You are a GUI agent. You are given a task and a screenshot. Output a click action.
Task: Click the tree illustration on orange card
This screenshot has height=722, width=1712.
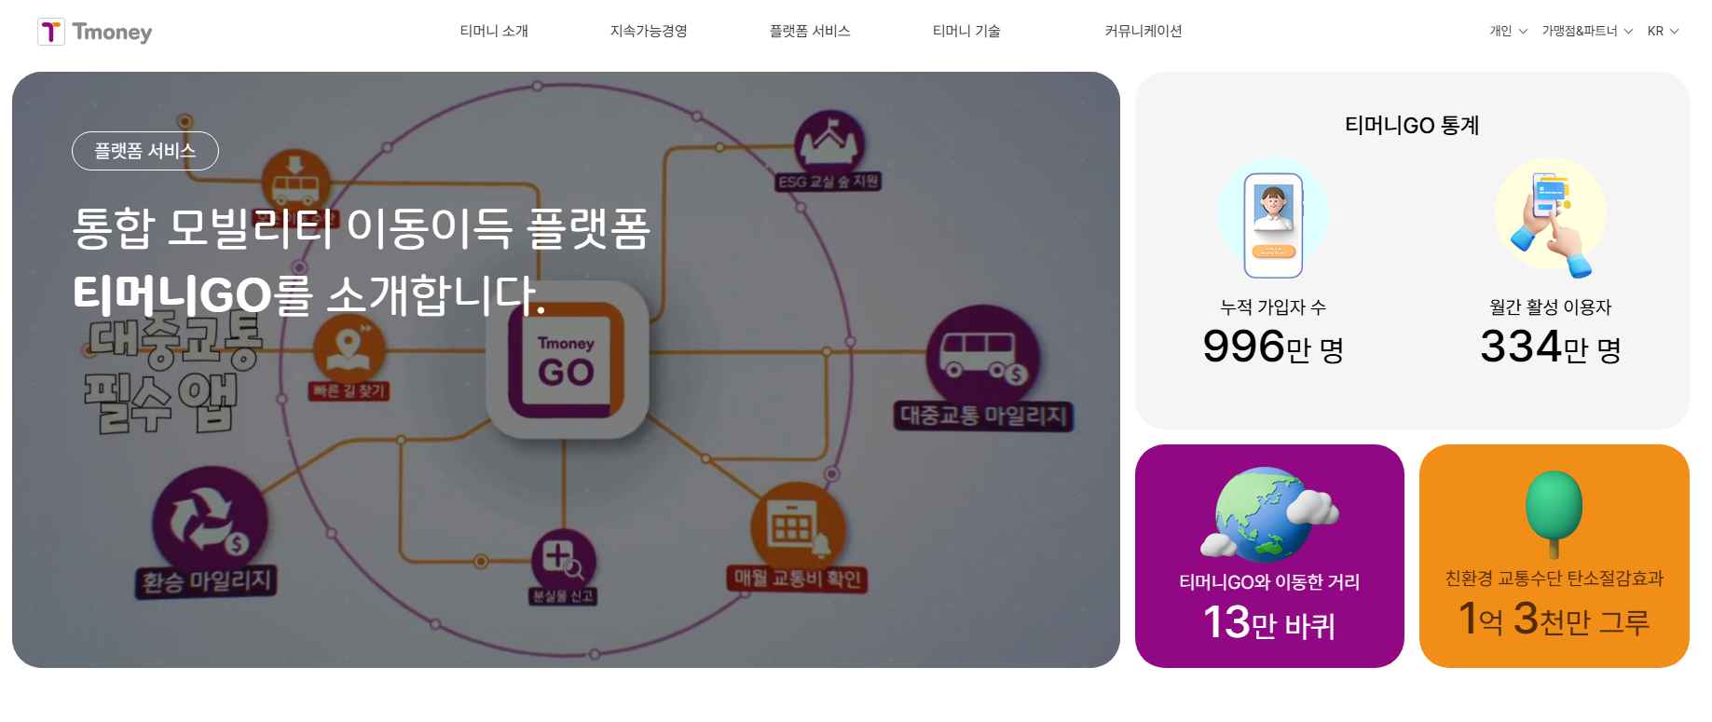point(1554,514)
